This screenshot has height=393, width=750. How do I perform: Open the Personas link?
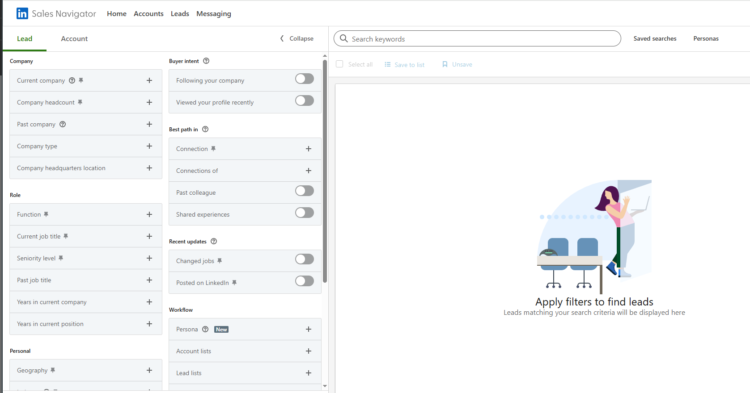706,38
